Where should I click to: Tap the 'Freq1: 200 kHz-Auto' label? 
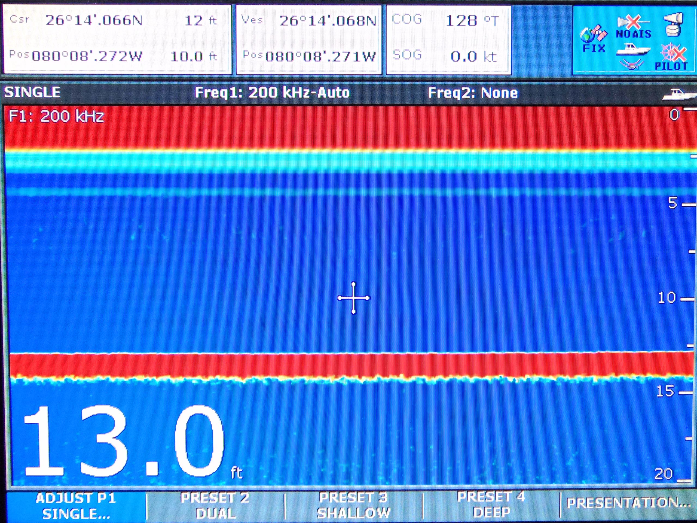coord(272,93)
